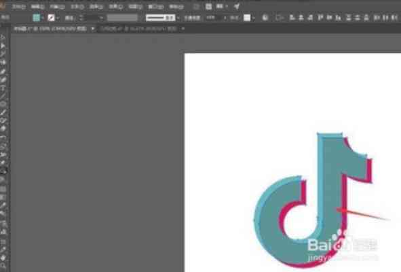Open the last menu bar item
This screenshot has height=272, width=401.
(x=176, y=7)
